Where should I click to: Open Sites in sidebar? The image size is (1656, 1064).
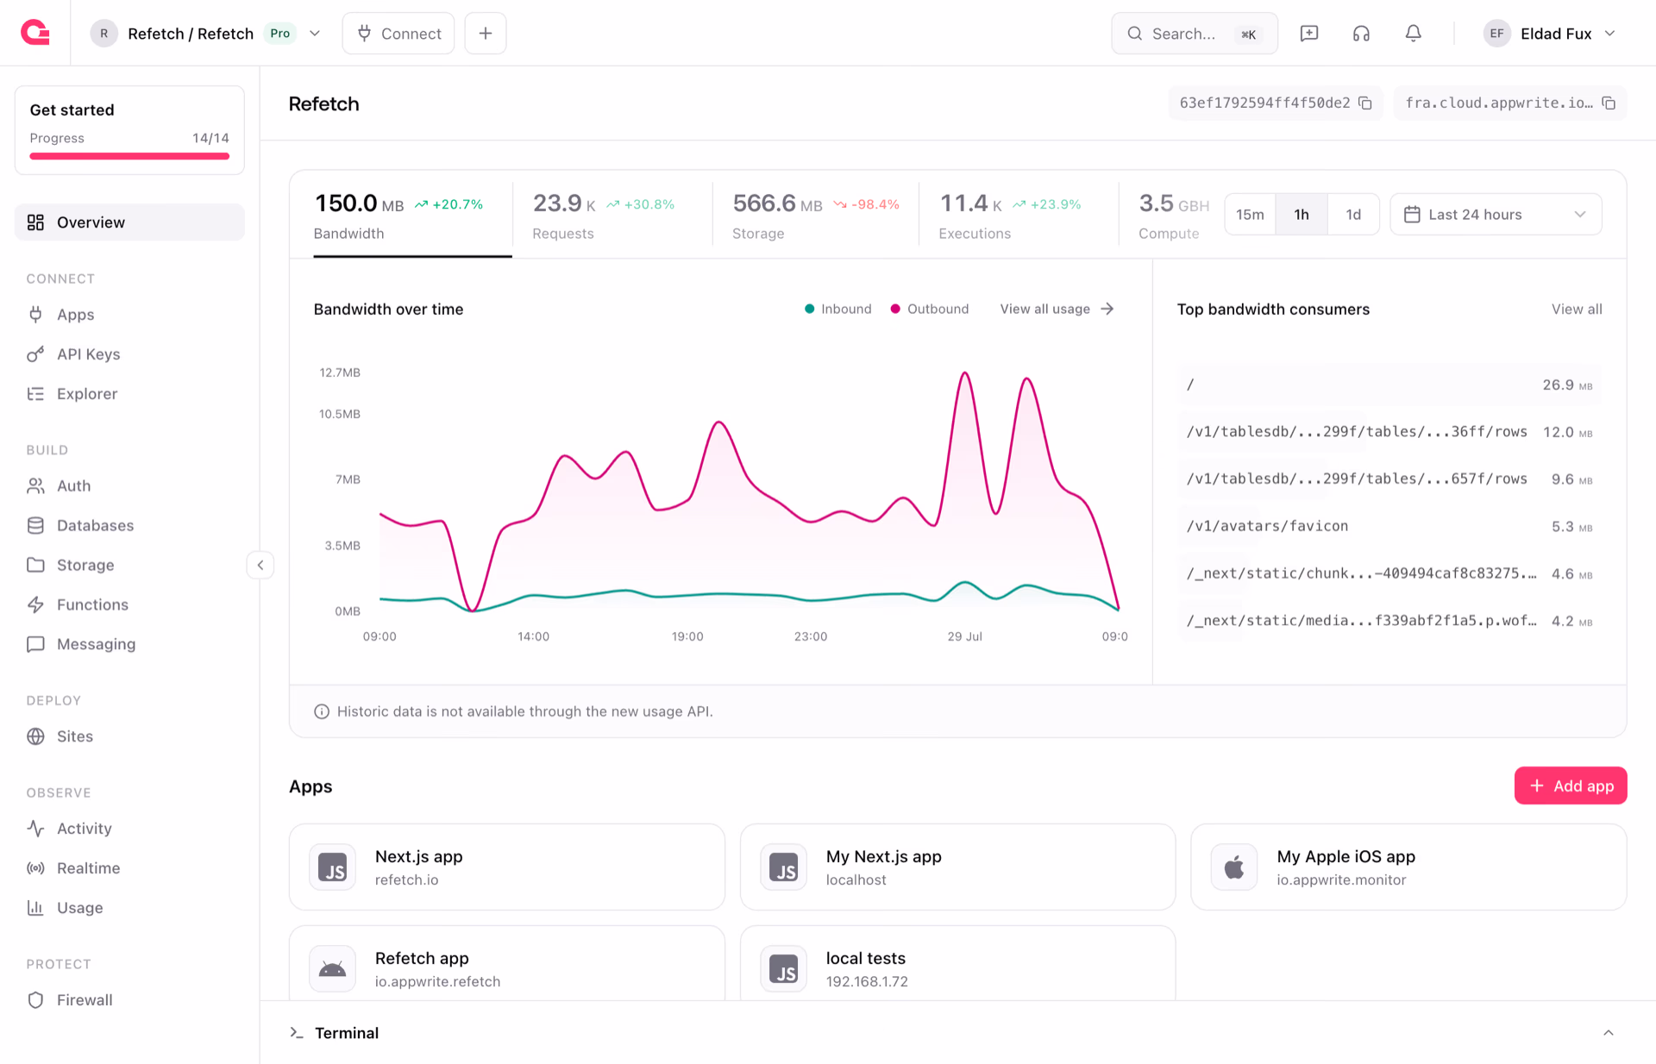[129, 736]
